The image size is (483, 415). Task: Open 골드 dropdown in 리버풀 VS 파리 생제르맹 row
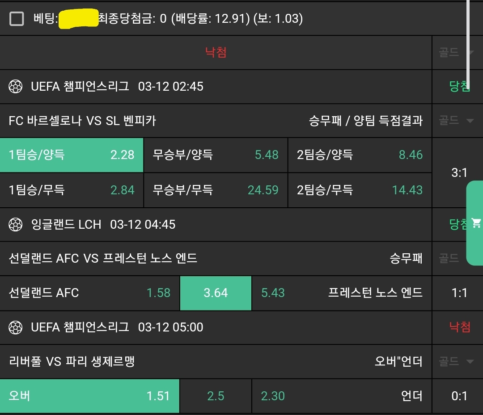point(456,361)
